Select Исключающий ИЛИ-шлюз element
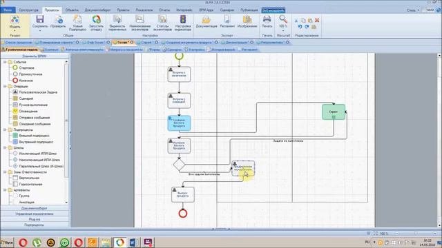This screenshot has height=248, width=442. tap(35, 154)
